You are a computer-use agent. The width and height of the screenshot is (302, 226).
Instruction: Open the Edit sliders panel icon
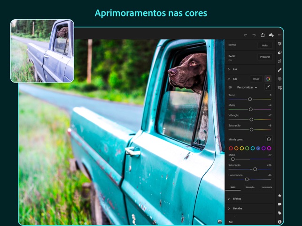(279, 44)
